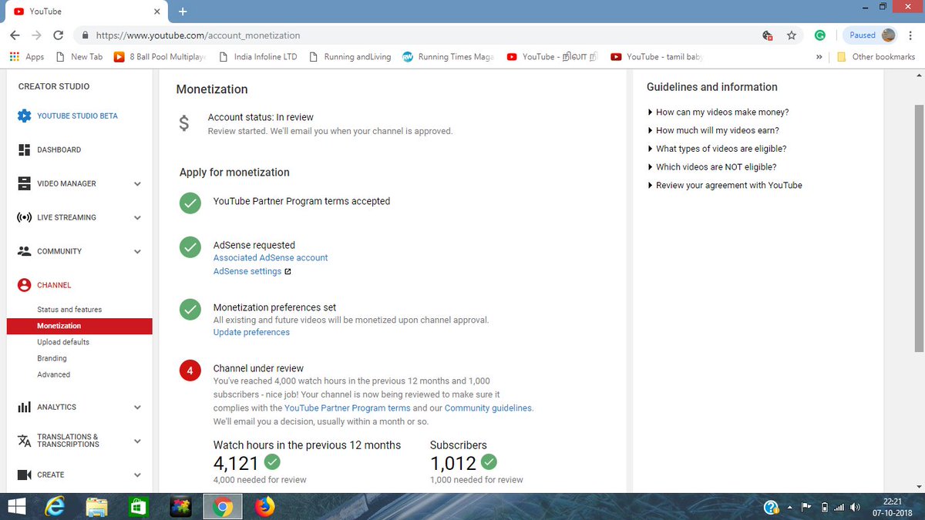Viewport: 925px width, 520px height.
Task: Click the taskbar help question mark icon
Action: pyautogui.click(x=771, y=507)
